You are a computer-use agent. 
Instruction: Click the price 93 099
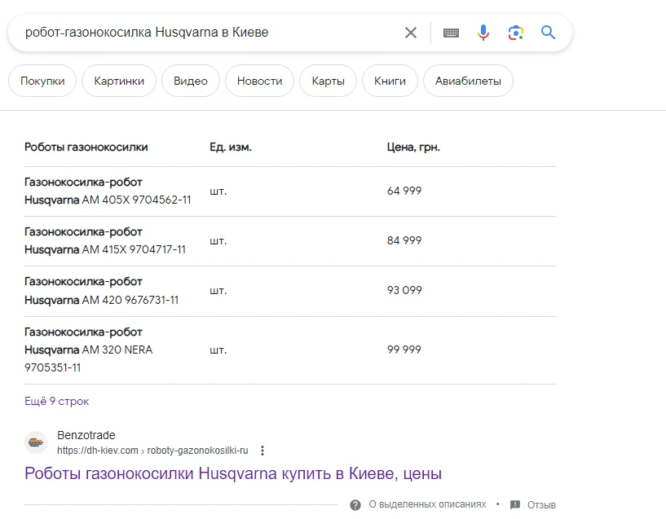click(404, 290)
